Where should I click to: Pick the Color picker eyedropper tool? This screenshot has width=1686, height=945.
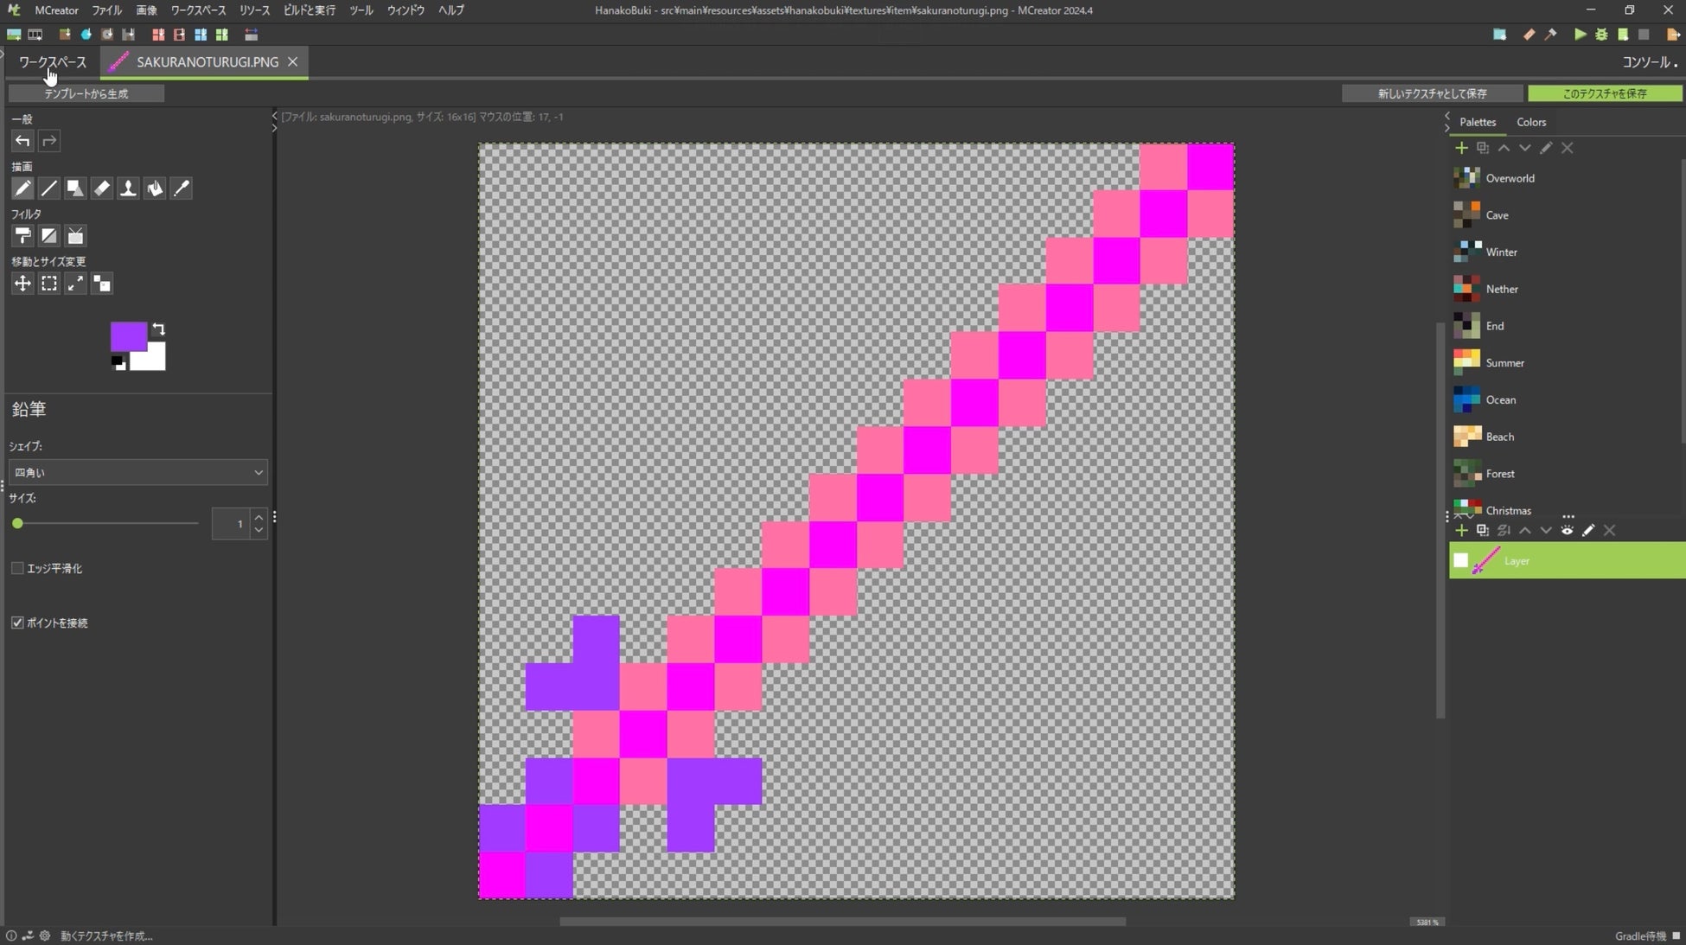coord(181,188)
